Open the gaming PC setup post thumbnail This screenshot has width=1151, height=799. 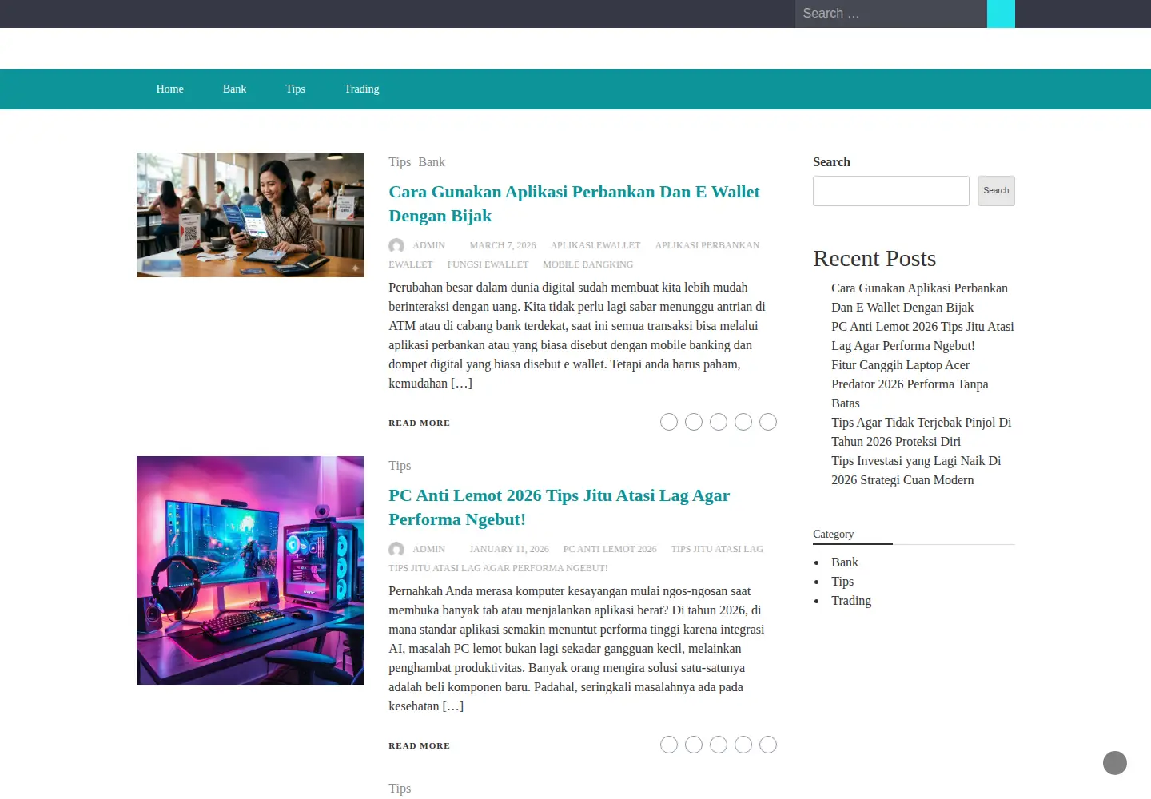[250, 570]
